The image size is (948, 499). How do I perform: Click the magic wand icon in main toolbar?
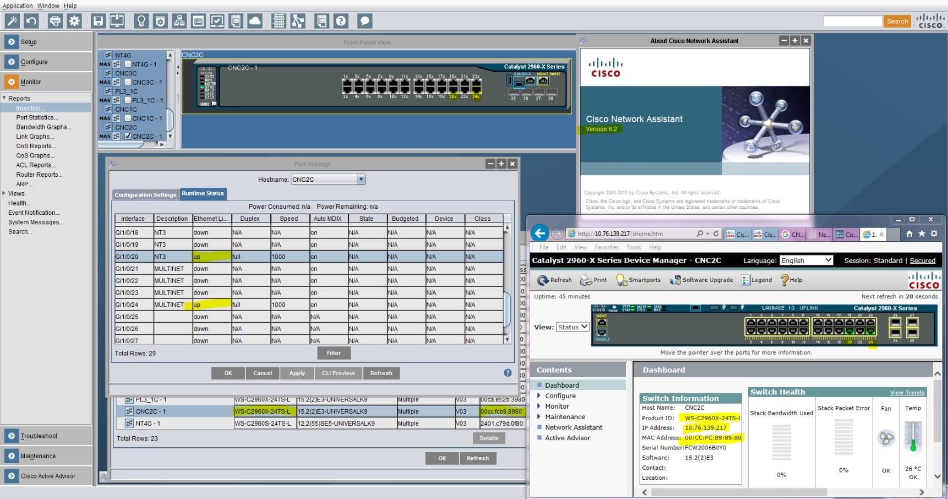coord(12,21)
